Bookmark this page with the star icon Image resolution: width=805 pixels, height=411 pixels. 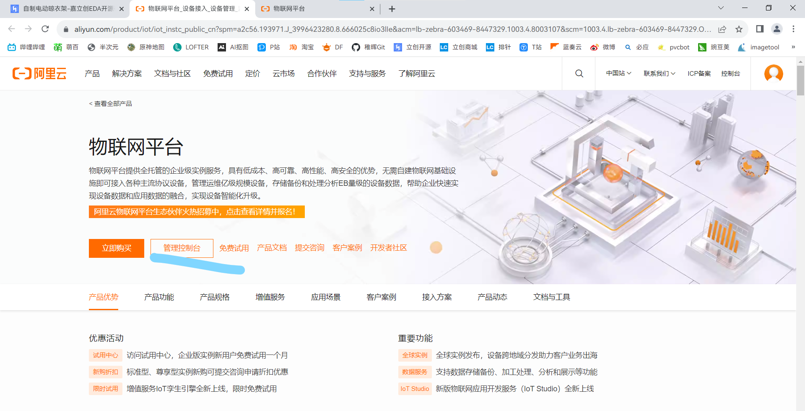(739, 29)
